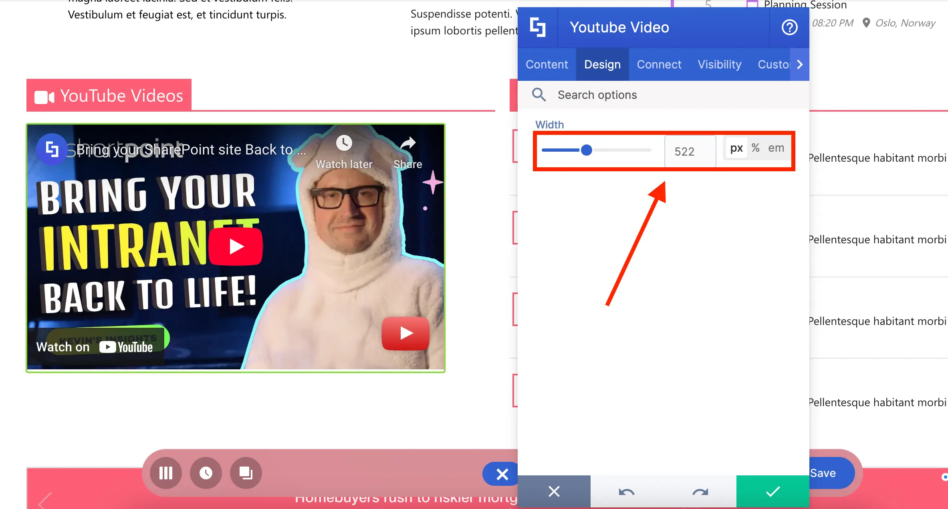Select px as width unit
This screenshot has height=509, width=948.
[736, 148]
